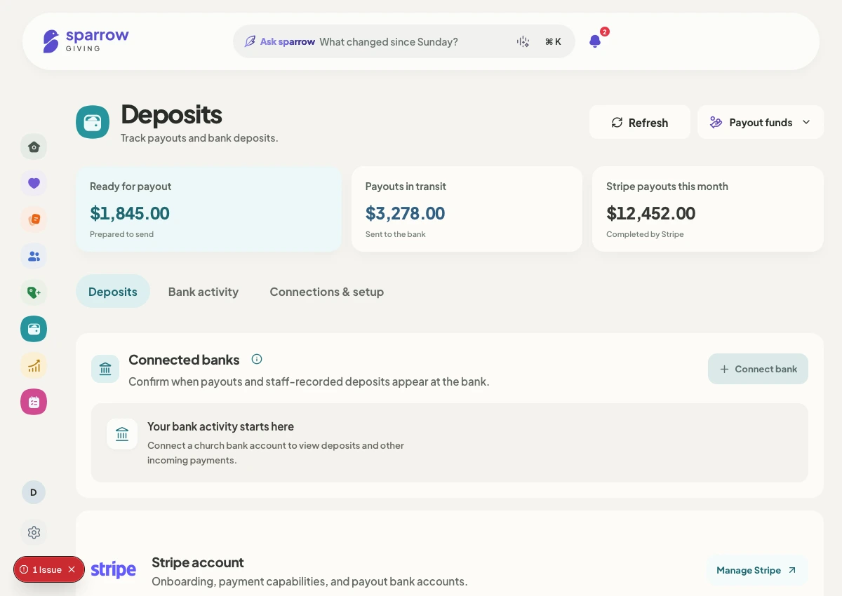Click the Stripe payouts this month card
842x596 pixels.
[x=708, y=209]
